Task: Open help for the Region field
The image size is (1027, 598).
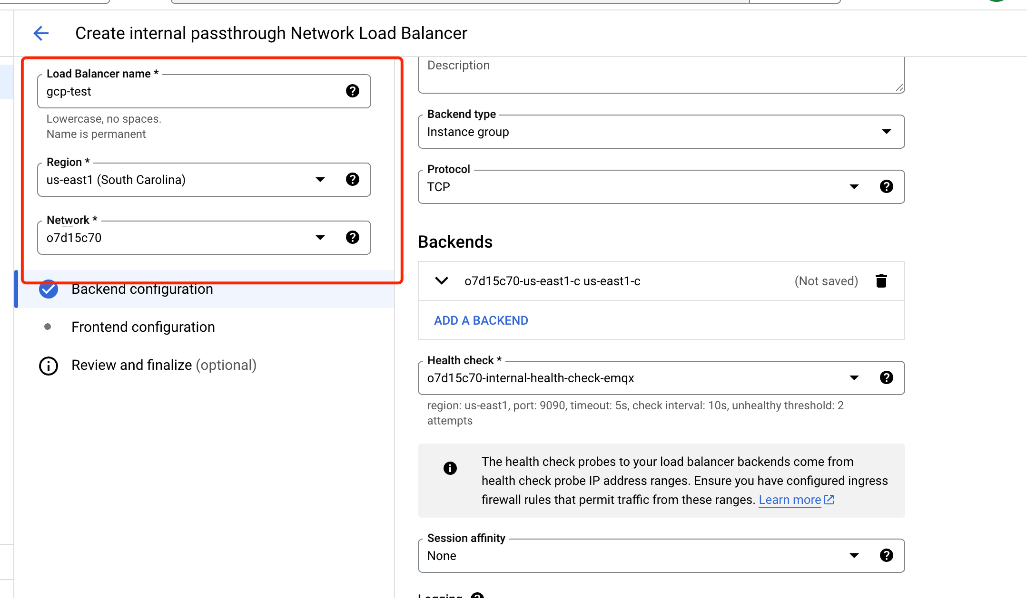Action: (353, 180)
